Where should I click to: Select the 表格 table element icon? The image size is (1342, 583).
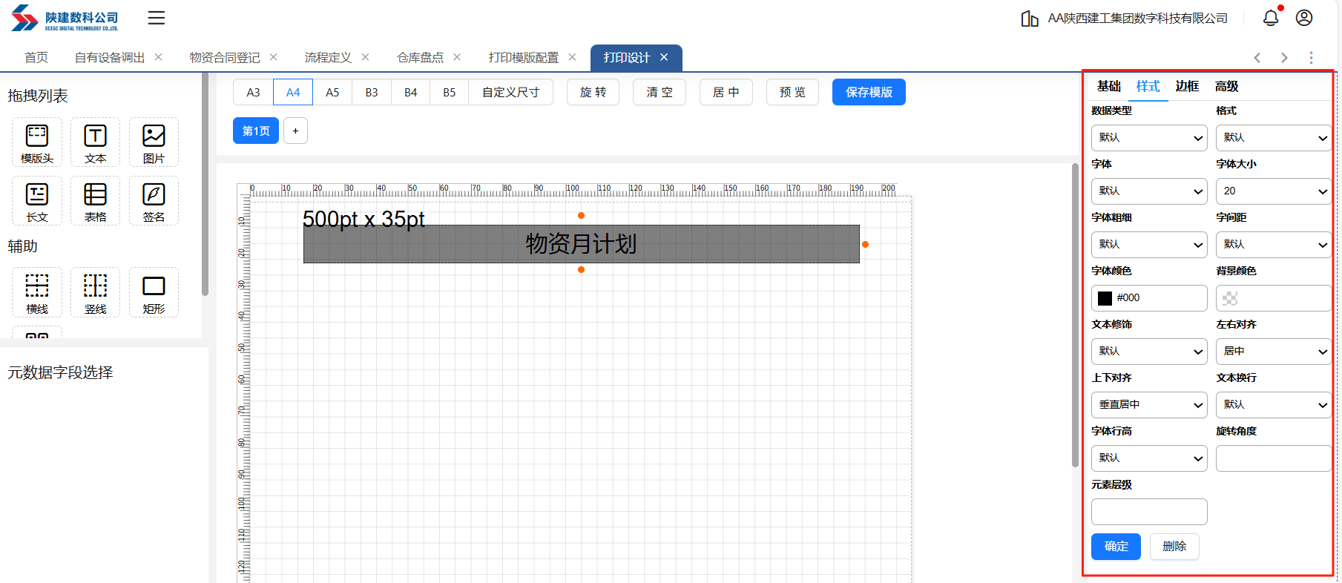pyautogui.click(x=95, y=201)
